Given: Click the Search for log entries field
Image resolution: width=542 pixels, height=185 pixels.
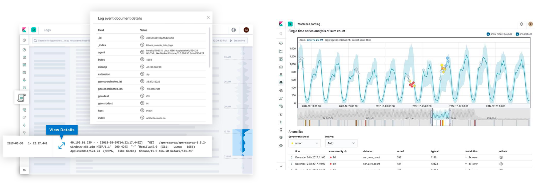Looking at the screenshot, I should point(61,40).
